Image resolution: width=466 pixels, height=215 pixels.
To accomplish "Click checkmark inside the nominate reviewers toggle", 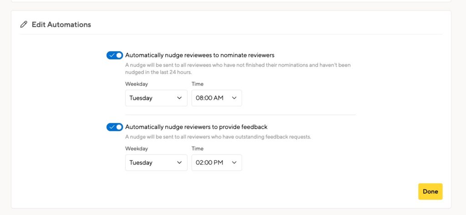I will 112,55.
